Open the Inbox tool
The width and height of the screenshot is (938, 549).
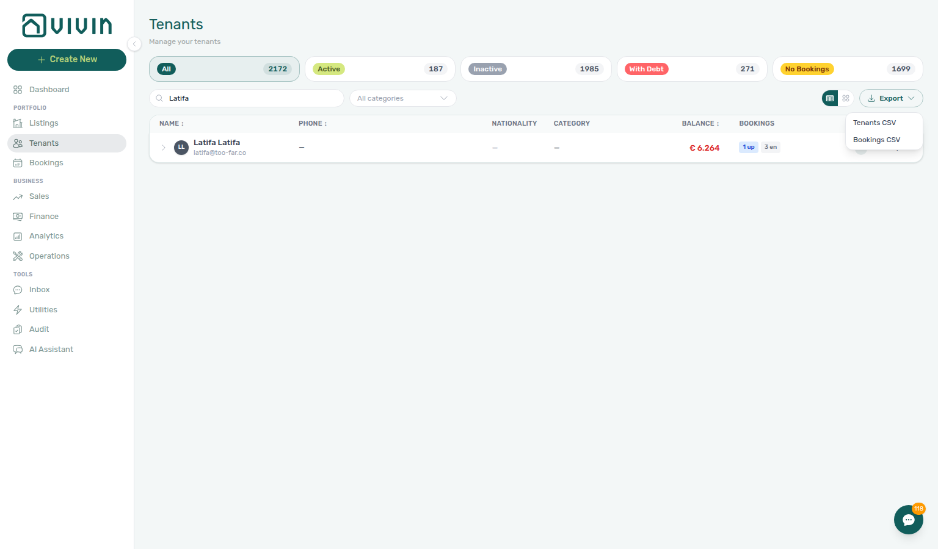click(67, 290)
